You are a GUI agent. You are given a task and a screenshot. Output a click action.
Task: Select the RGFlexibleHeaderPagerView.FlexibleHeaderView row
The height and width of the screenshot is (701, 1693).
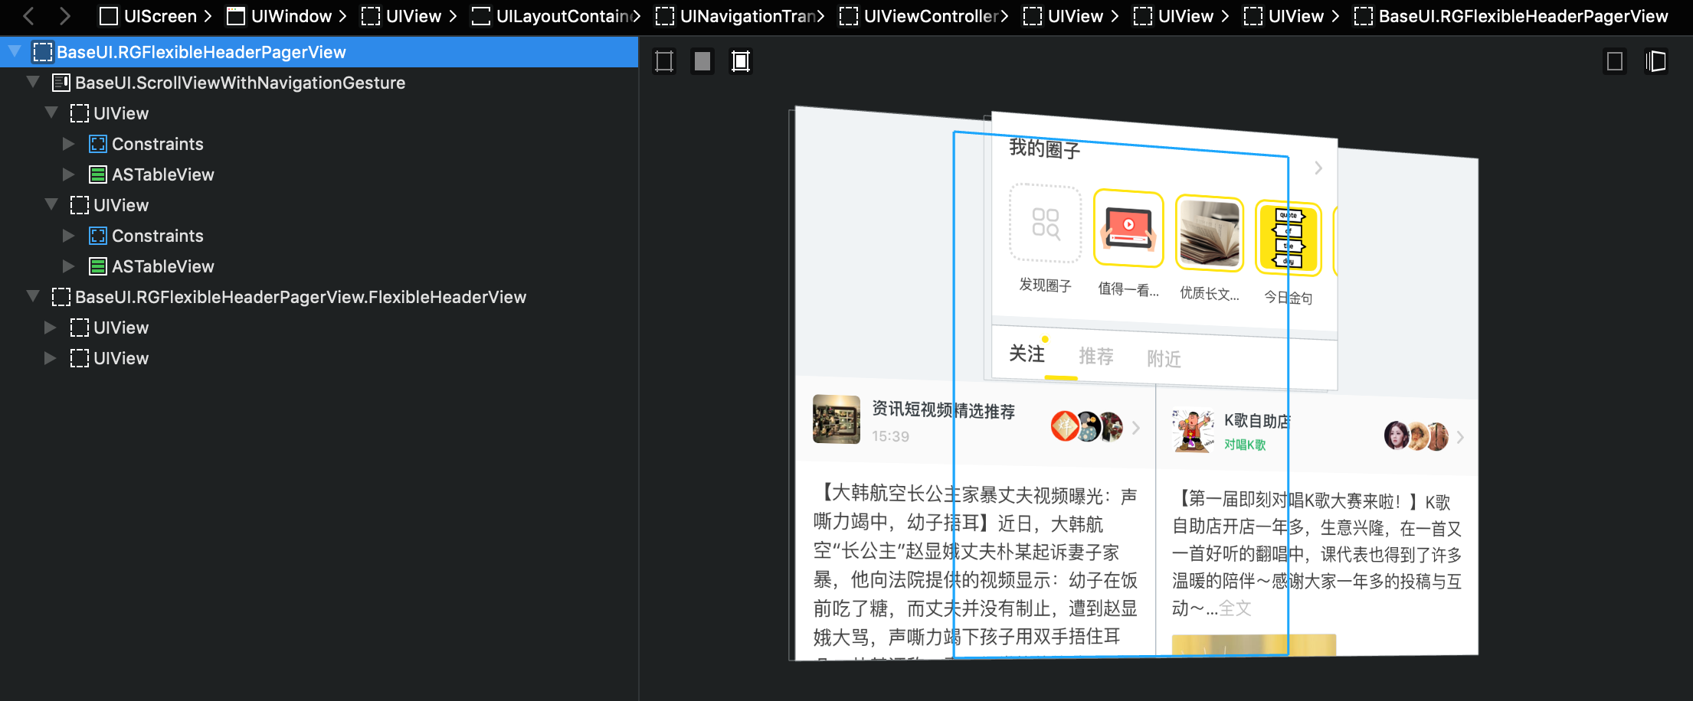[319, 297]
